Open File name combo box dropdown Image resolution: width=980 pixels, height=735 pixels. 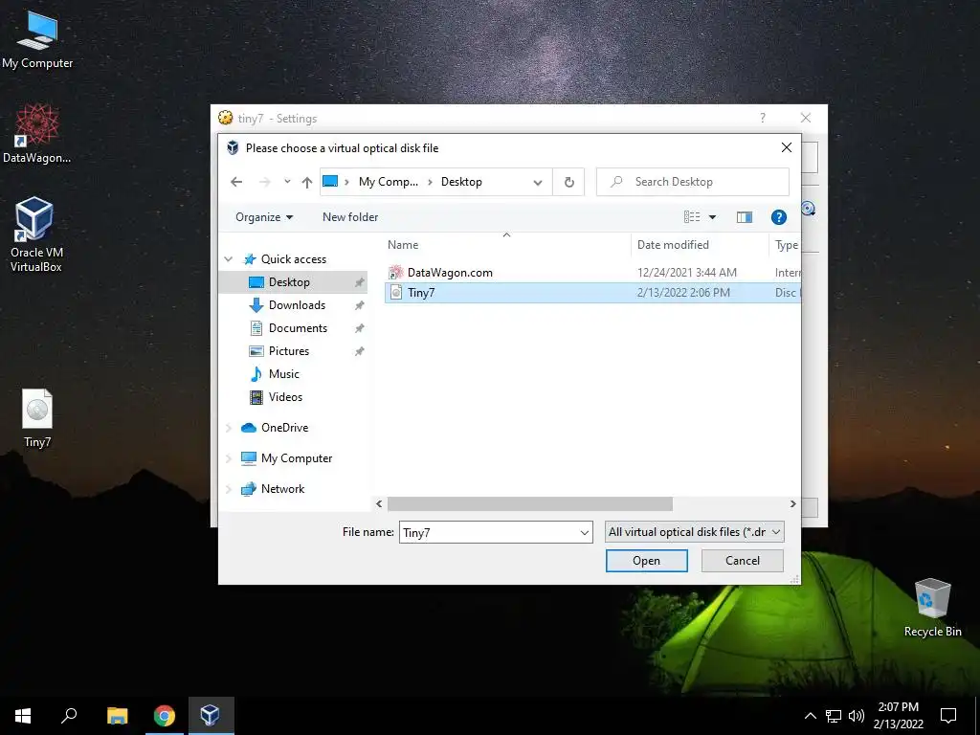(x=584, y=532)
